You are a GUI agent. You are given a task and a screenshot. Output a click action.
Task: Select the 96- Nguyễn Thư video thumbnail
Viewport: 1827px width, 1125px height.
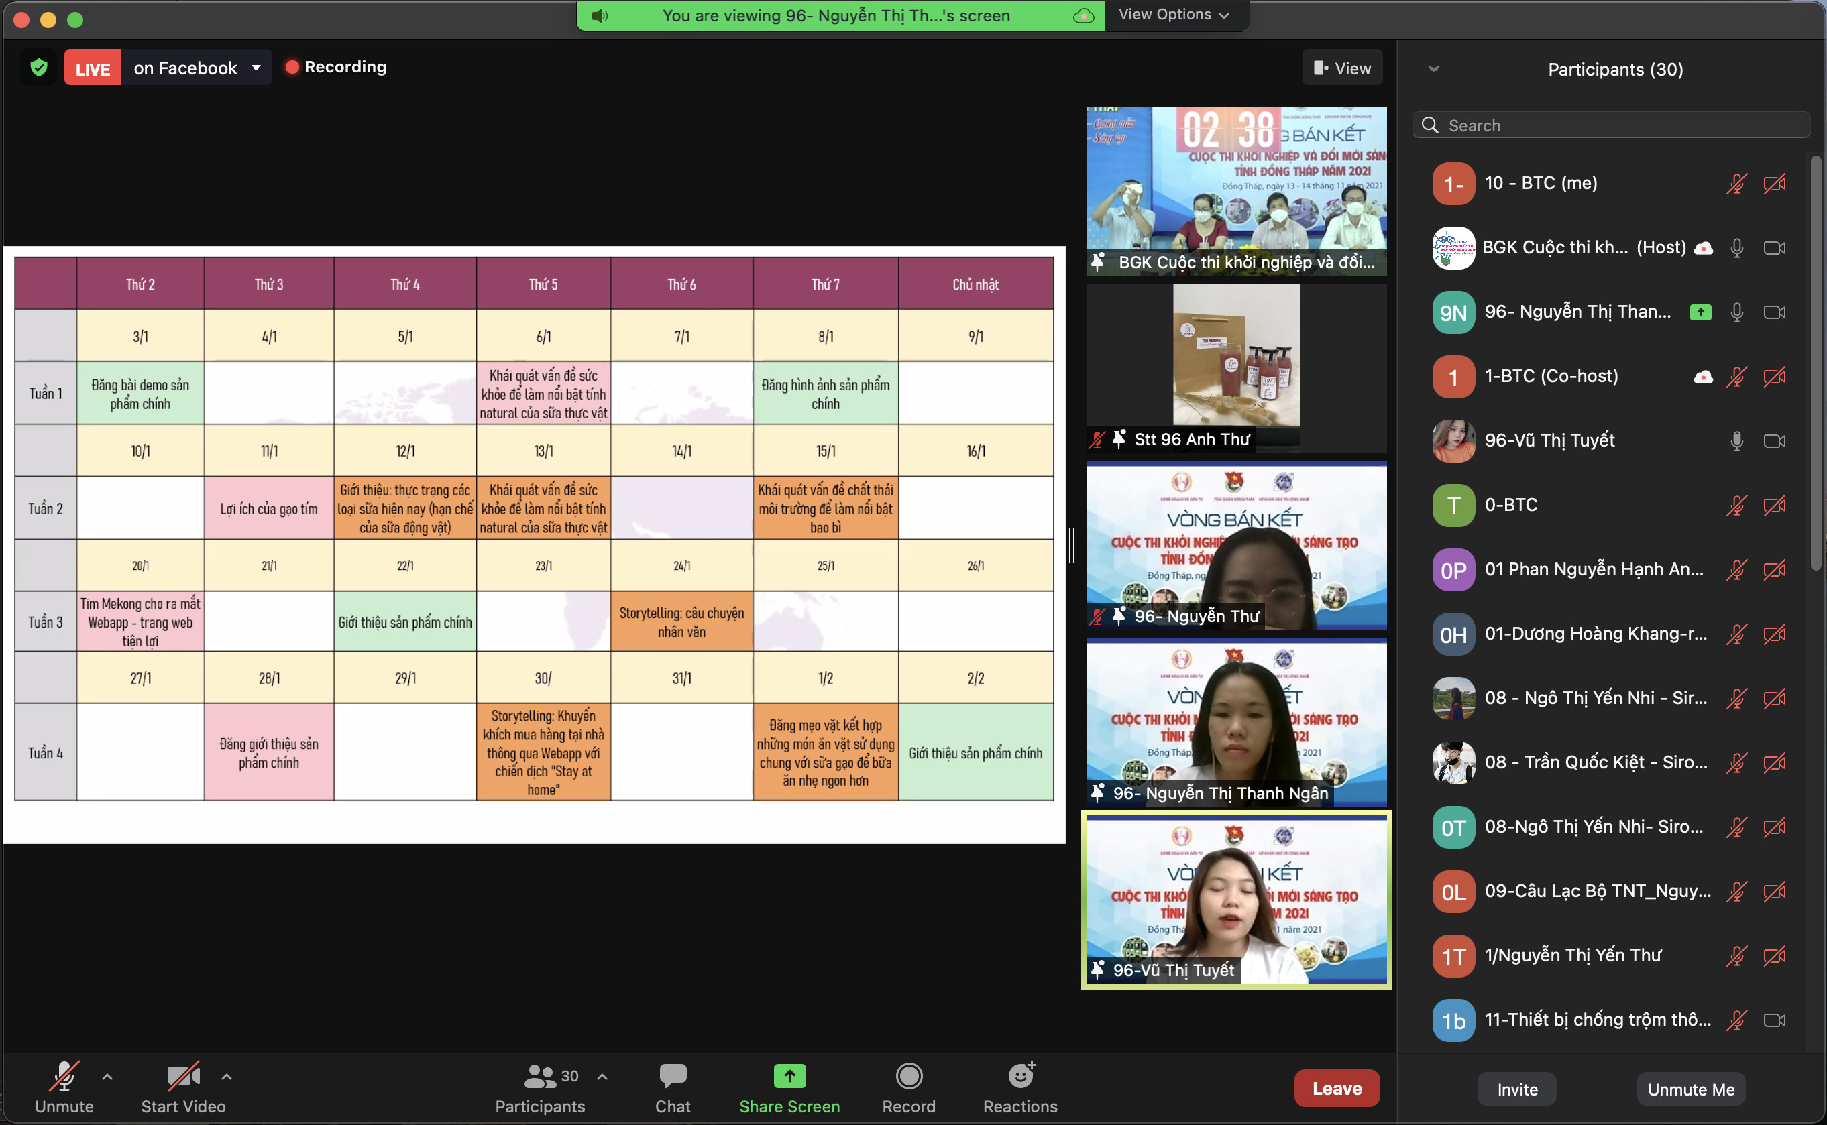[x=1236, y=545]
